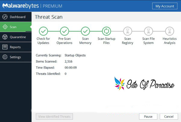Click the Currently Scanning label
The width and height of the screenshot is (181, 122).
coord(49,55)
